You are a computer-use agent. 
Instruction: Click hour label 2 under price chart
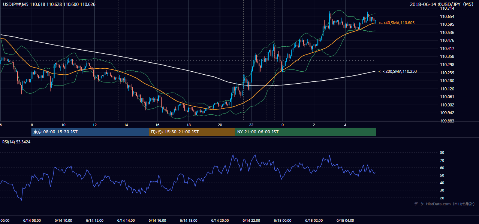314,125
